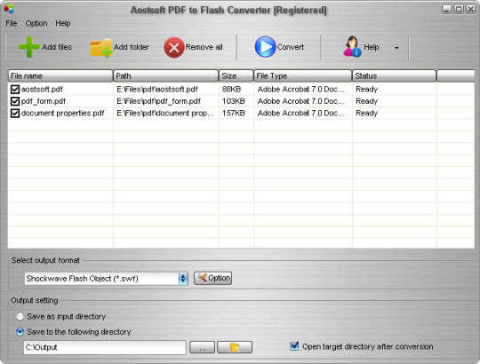
Task: Select Save as input directory radio button
Action: click(20, 316)
